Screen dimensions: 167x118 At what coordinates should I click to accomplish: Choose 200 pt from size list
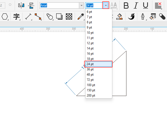[99, 95]
